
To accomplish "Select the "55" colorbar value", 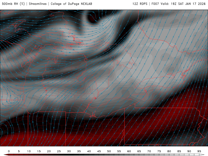I will 119,151.
